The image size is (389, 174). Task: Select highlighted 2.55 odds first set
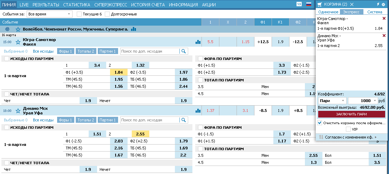click(x=141, y=134)
